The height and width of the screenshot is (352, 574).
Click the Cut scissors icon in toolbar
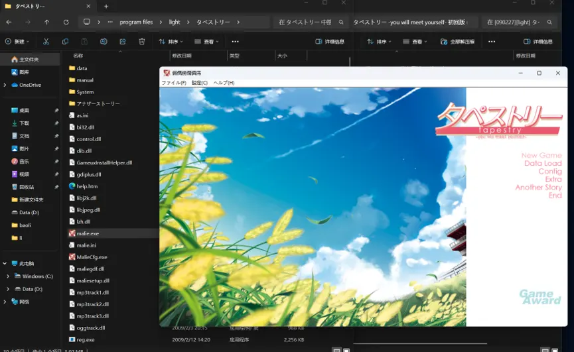[x=46, y=42]
